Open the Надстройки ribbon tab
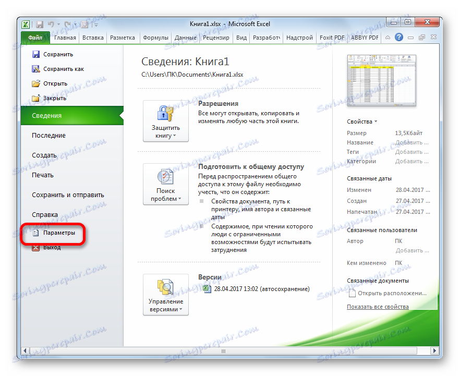 coord(299,38)
